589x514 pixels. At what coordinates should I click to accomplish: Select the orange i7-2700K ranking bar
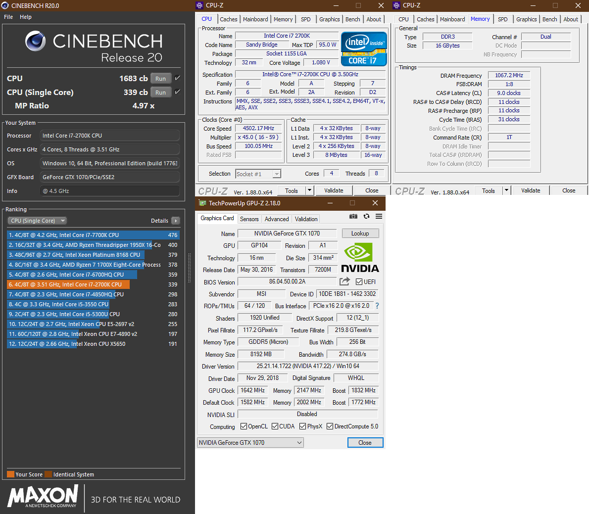coord(68,284)
